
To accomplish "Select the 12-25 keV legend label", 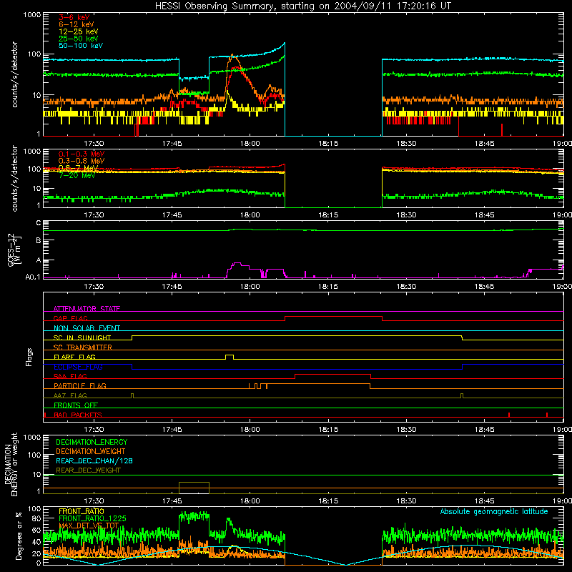I will pos(79,31).
